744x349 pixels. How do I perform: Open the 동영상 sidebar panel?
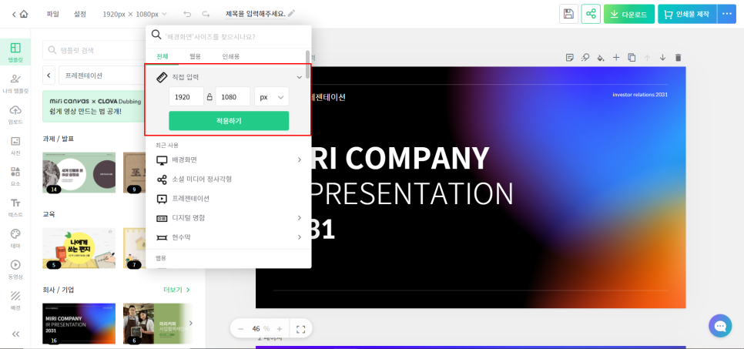coord(15,269)
